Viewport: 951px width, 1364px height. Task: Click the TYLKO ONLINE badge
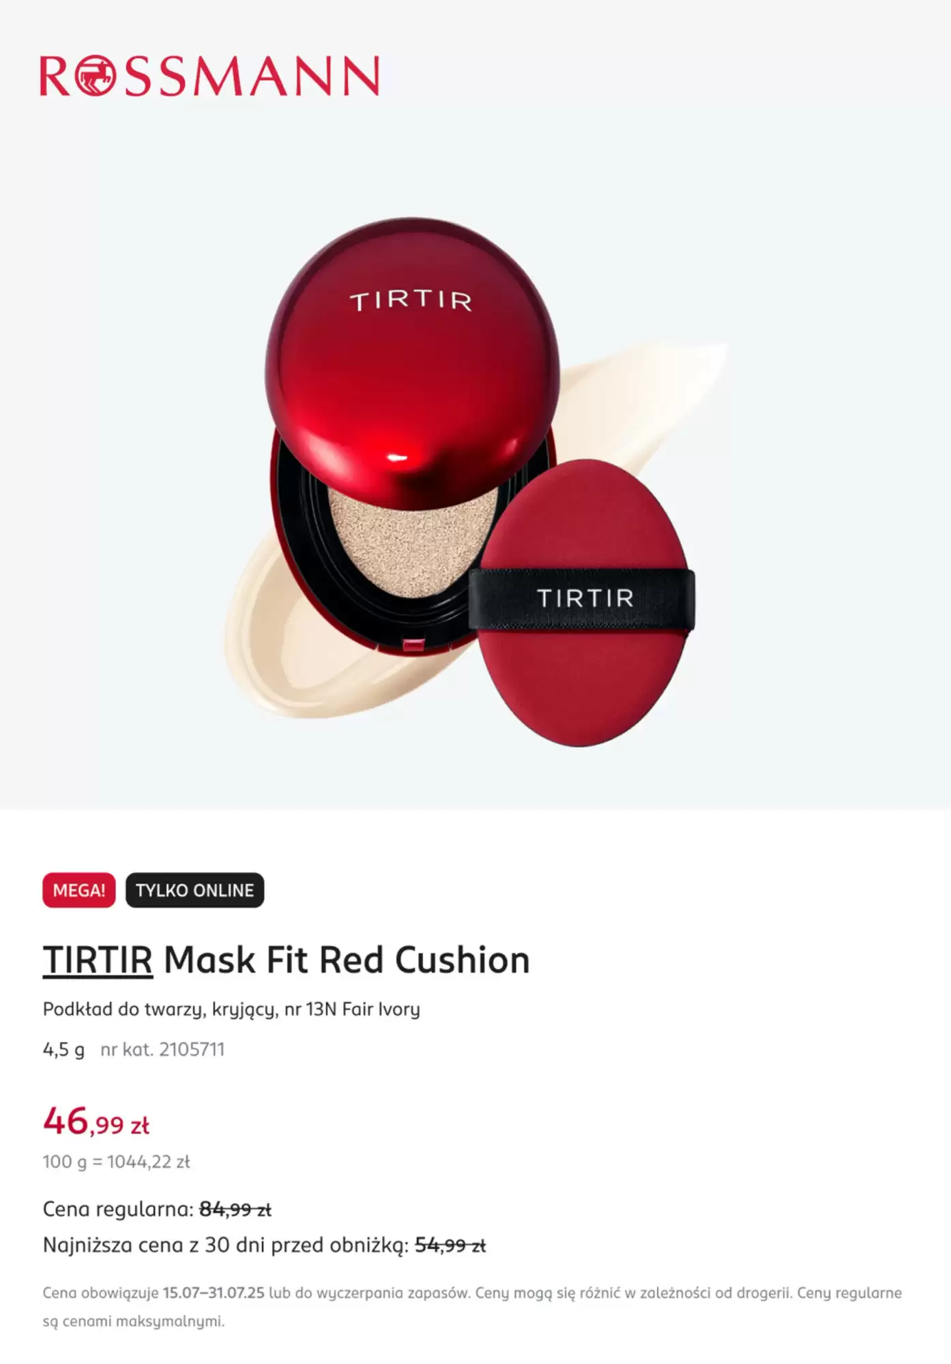pyautogui.click(x=194, y=890)
